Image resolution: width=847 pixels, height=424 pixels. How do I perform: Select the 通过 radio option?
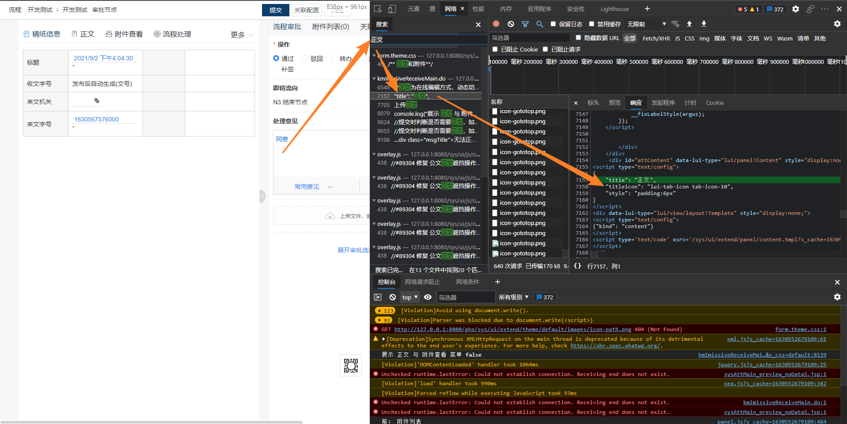[x=276, y=58]
